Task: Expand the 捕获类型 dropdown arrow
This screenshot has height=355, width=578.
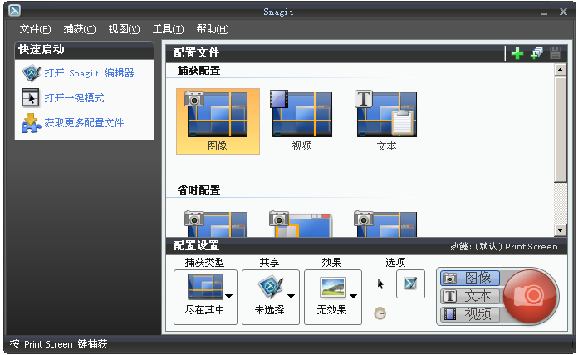Action: pyautogui.click(x=229, y=296)
